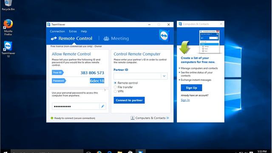This screenshot has height=153, width=272.
Task: Click the Sign In link
Action: (185, 100)
